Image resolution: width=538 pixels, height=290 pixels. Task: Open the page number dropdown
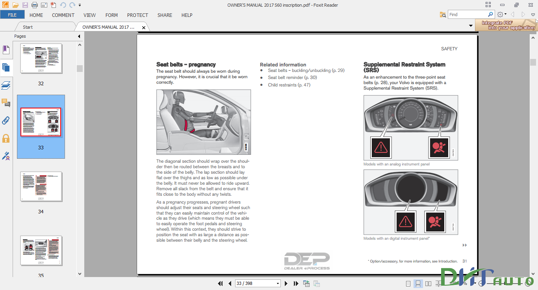click(x=278, y=283)
